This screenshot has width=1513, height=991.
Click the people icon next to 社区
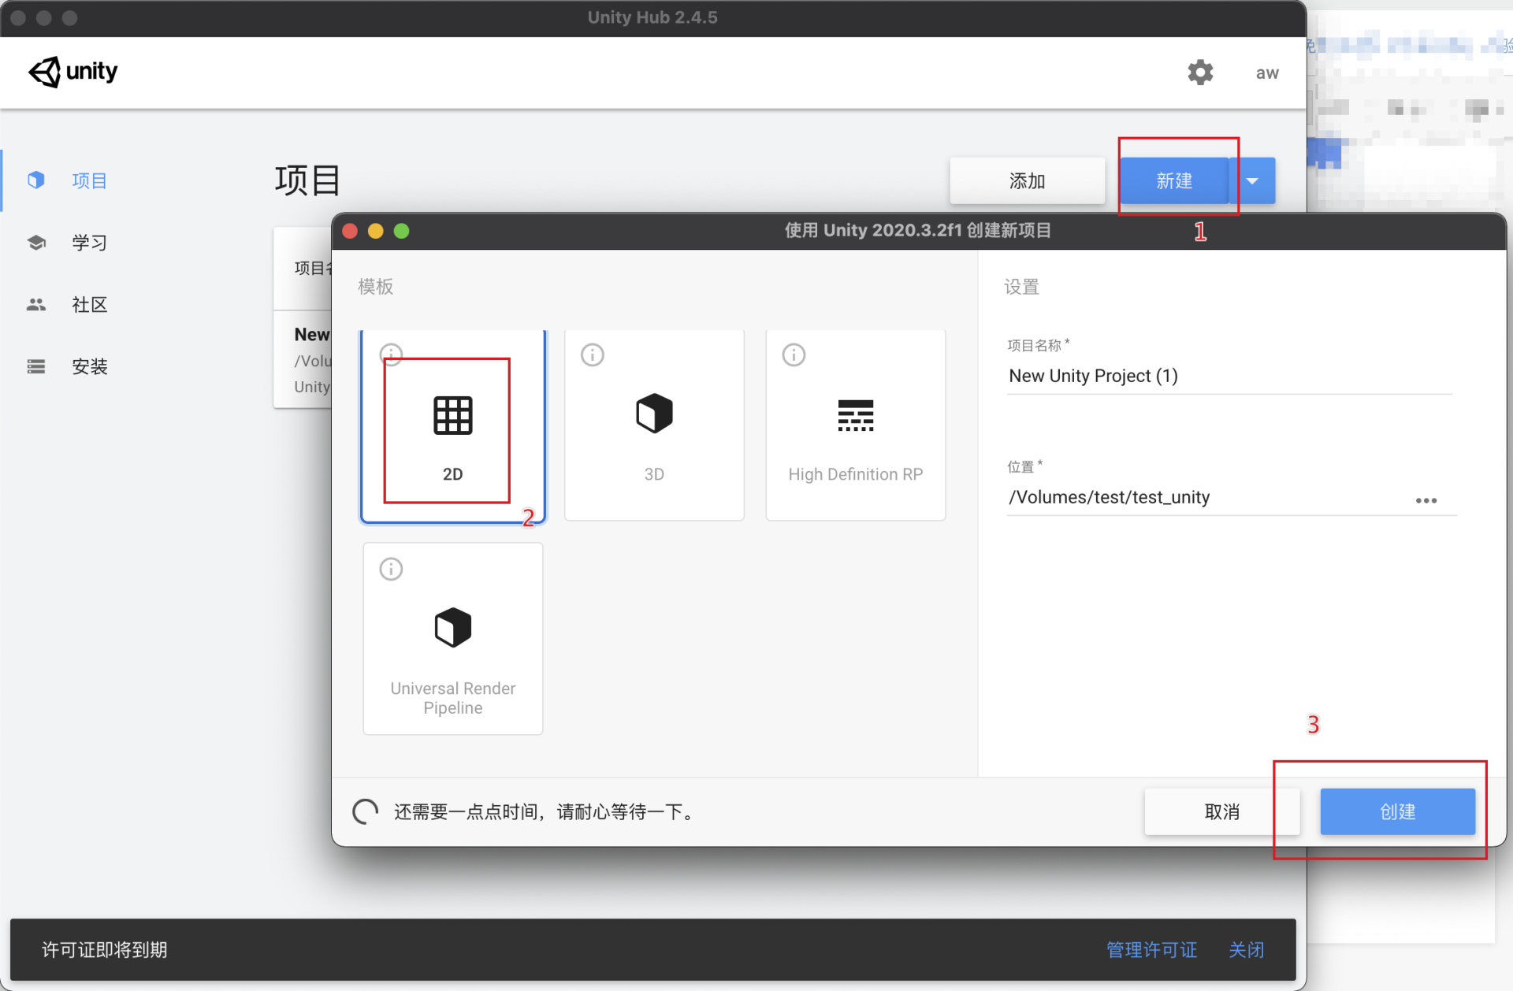(36, 305)
